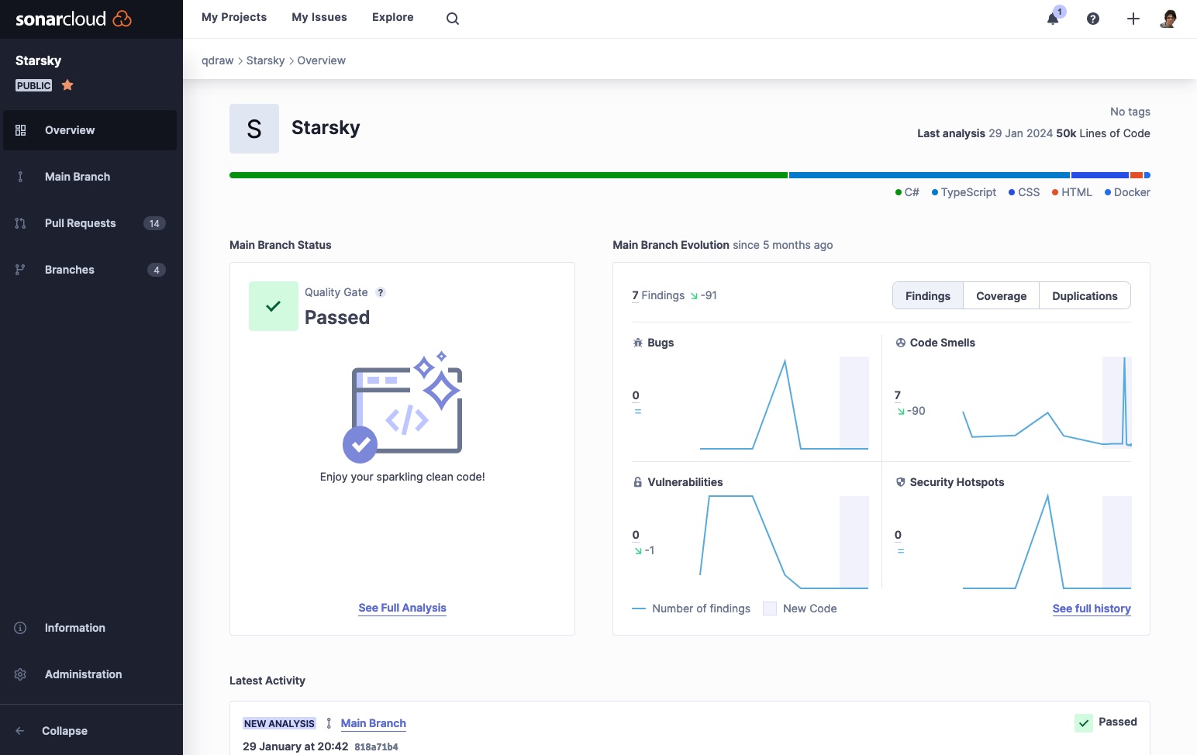
Task: Open the user avatar menu
Action: point(1168,19)
